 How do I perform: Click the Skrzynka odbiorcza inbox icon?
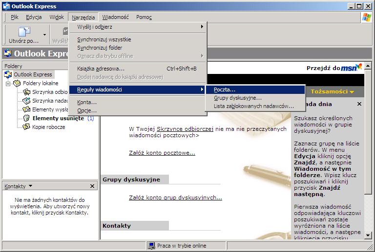pyautogui.click(x=26, y=92)
